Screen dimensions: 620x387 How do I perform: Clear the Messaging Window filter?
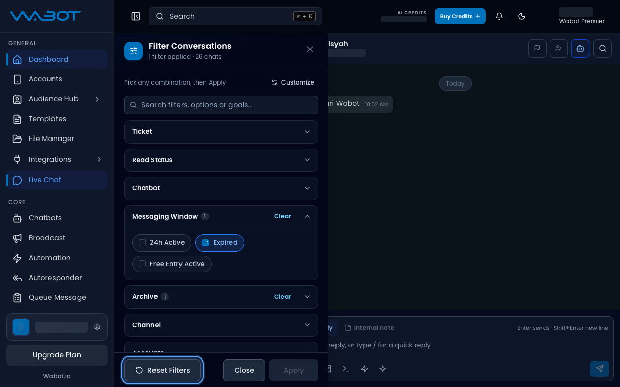click(x=282, y=216)
